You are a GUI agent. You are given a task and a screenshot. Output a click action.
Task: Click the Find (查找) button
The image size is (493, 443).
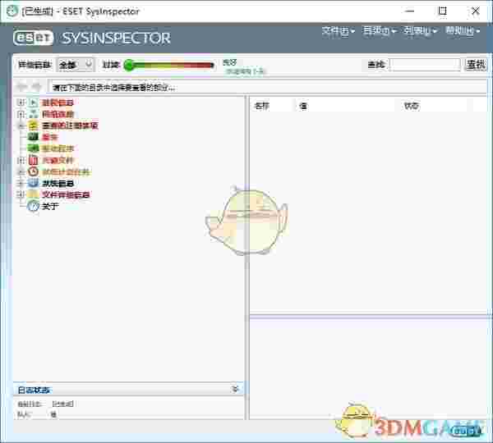click(x=476, y=65)
